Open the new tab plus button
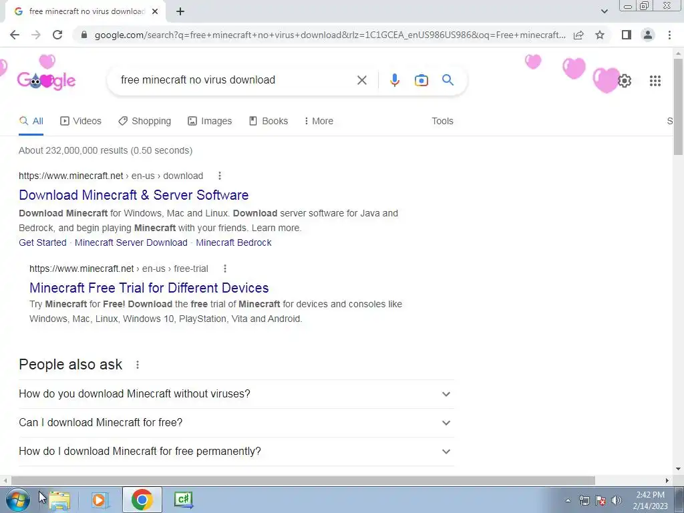Screen dimensions: 684x513 click(x=180, y=11)
